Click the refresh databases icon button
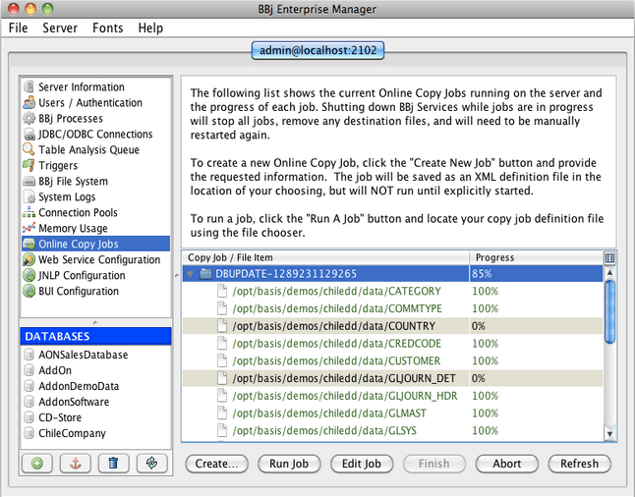 tap(151, 463)
